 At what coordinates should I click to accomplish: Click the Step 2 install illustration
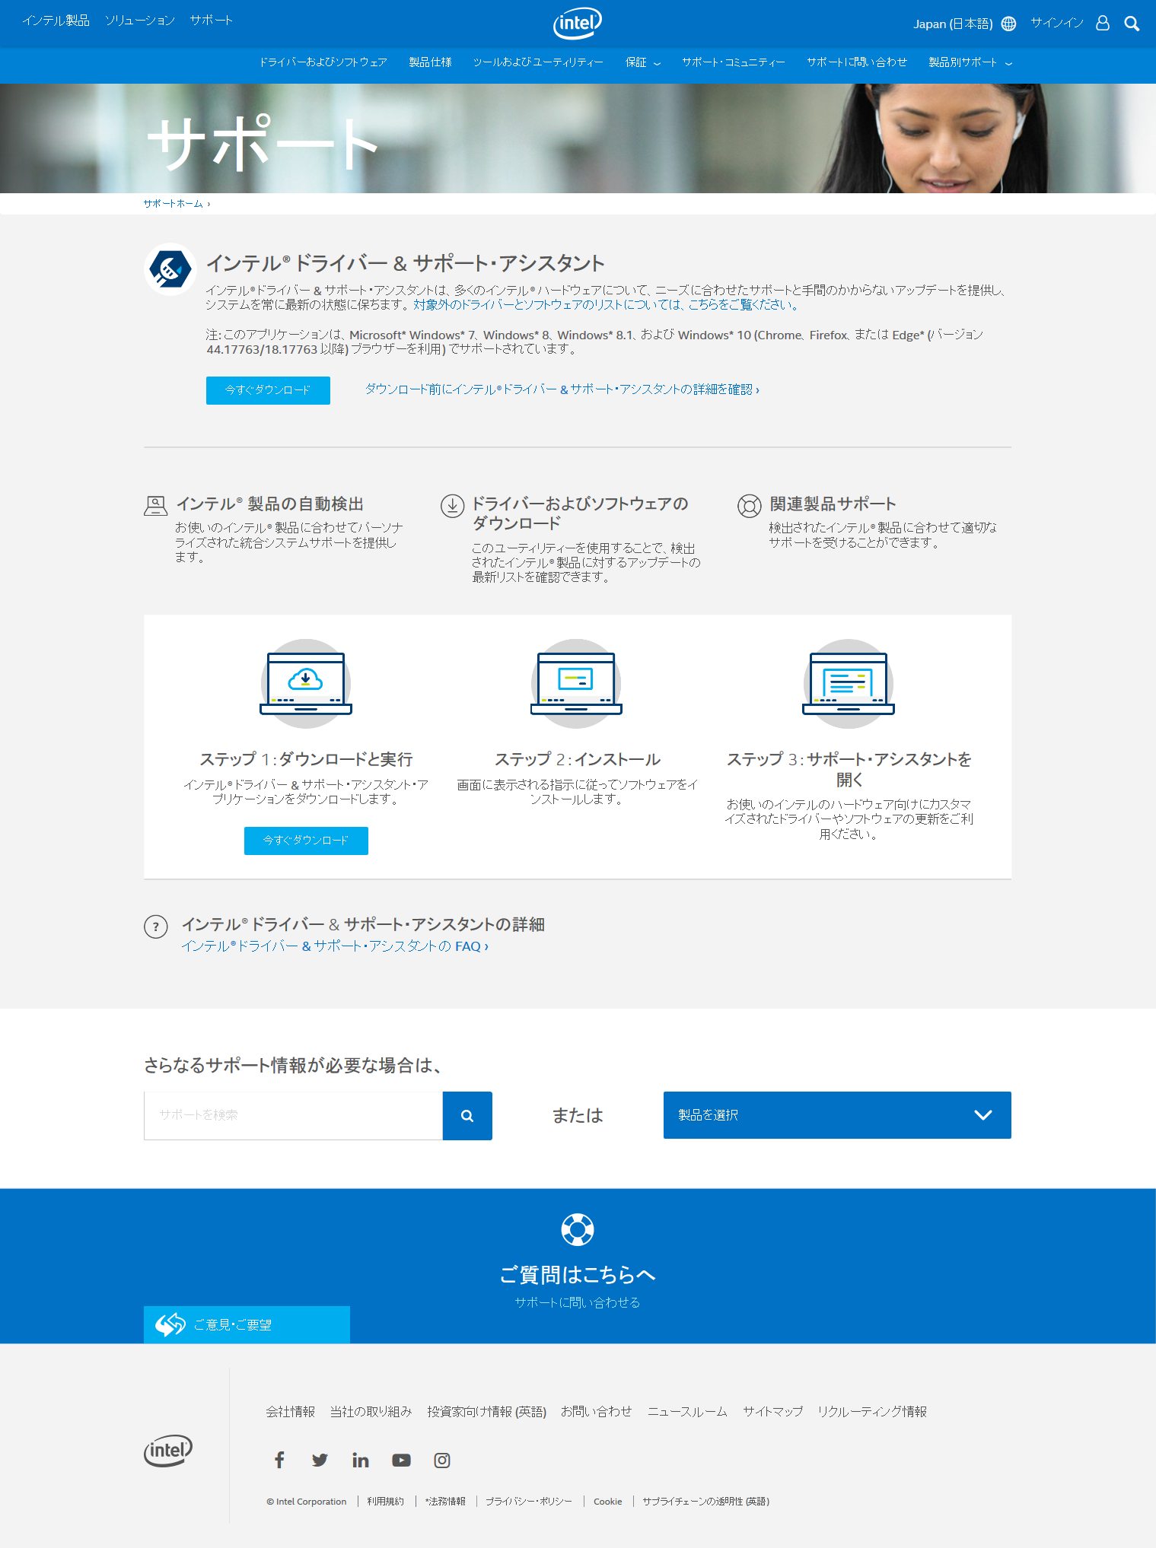click(576, 683)
